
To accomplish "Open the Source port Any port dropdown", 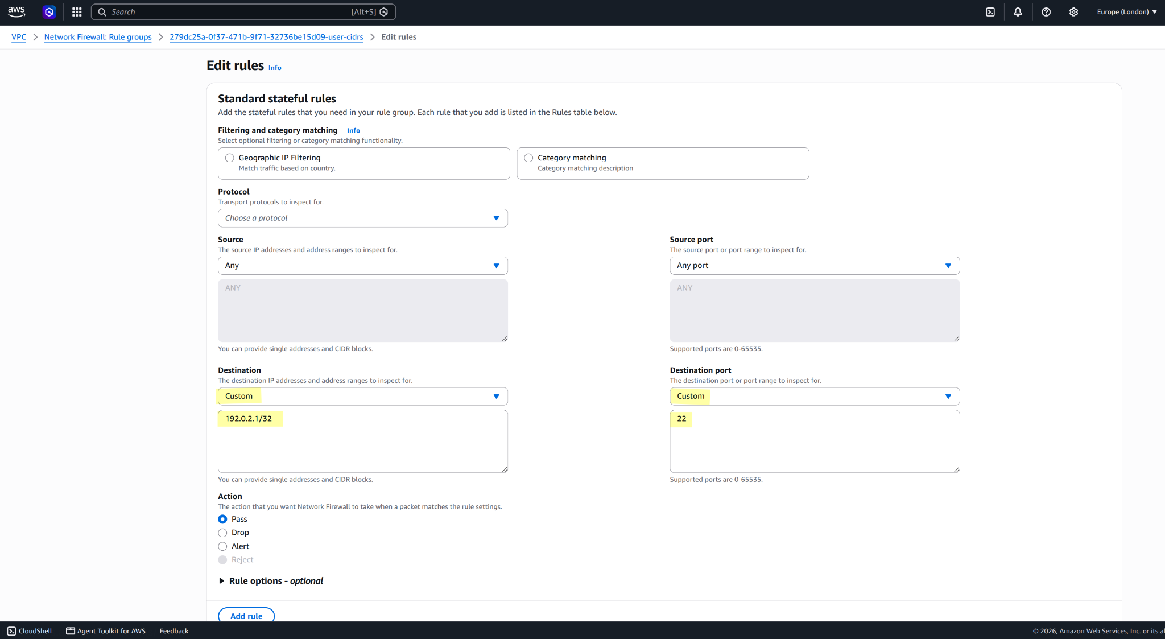I will point(815,266).
